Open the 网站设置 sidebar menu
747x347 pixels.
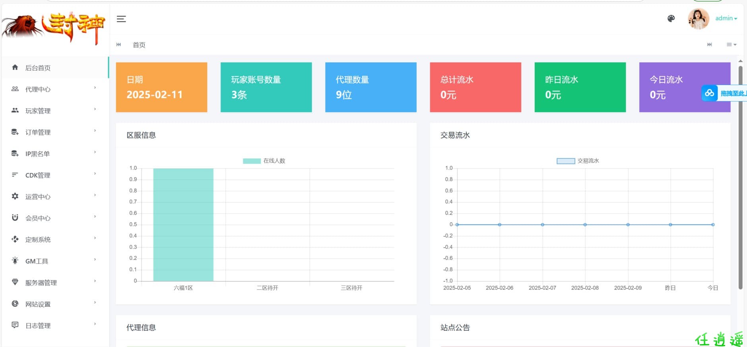coord(55,304)
